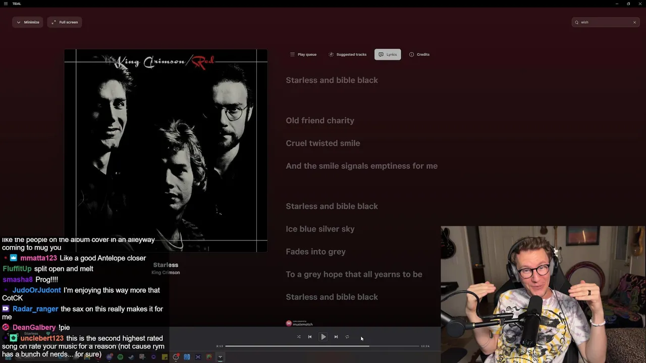
Task: Click chat username 'mmatta123'
Action: pyautogui.click(x=39, y=258)
